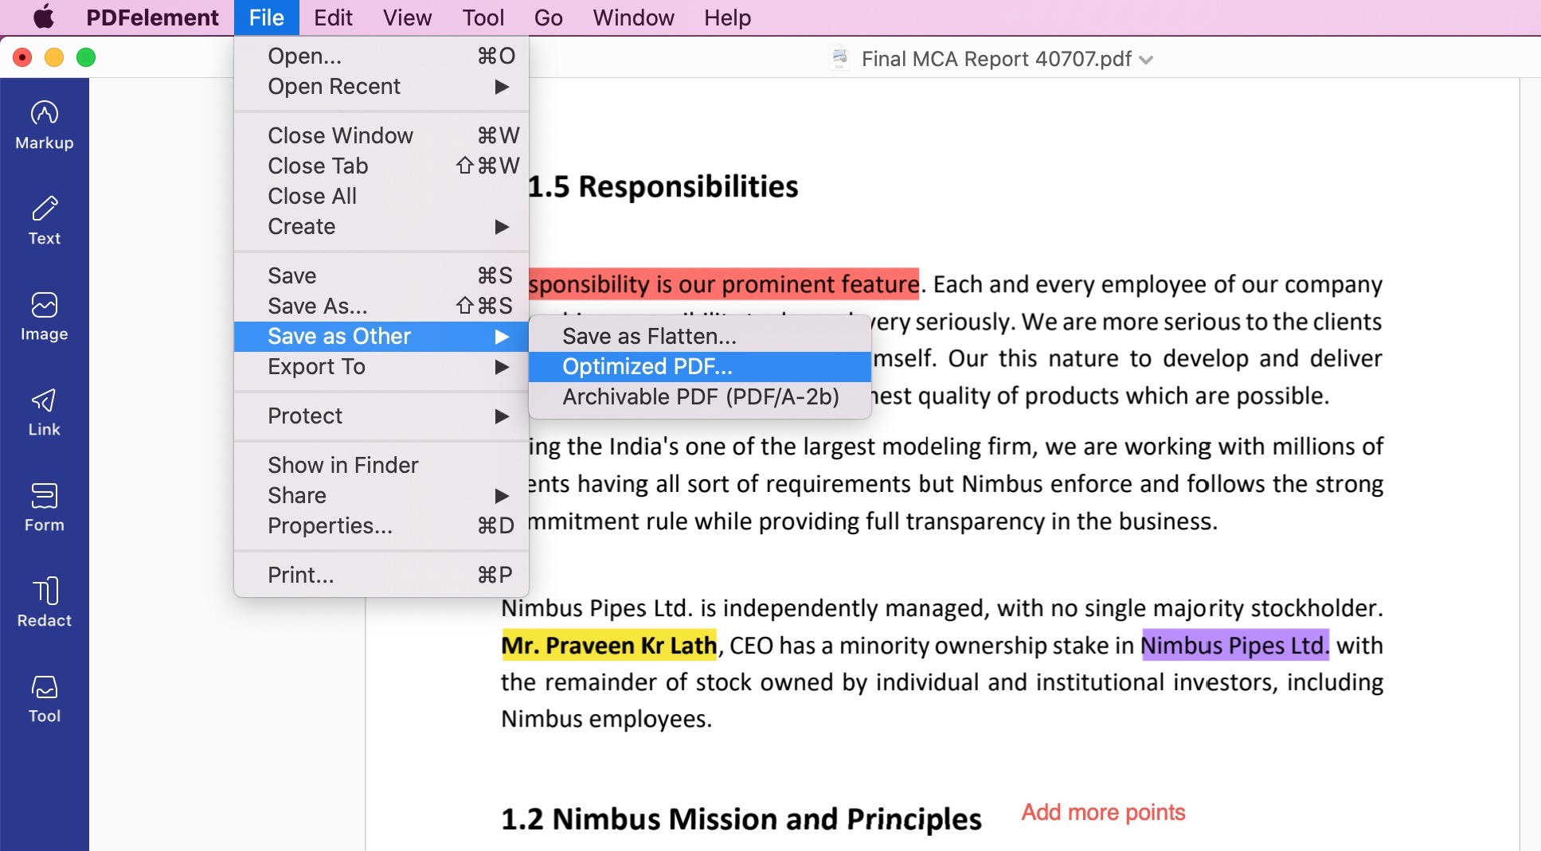Open the document title dropdown chevron
Screen dimensions: 1541x851
1146,60
